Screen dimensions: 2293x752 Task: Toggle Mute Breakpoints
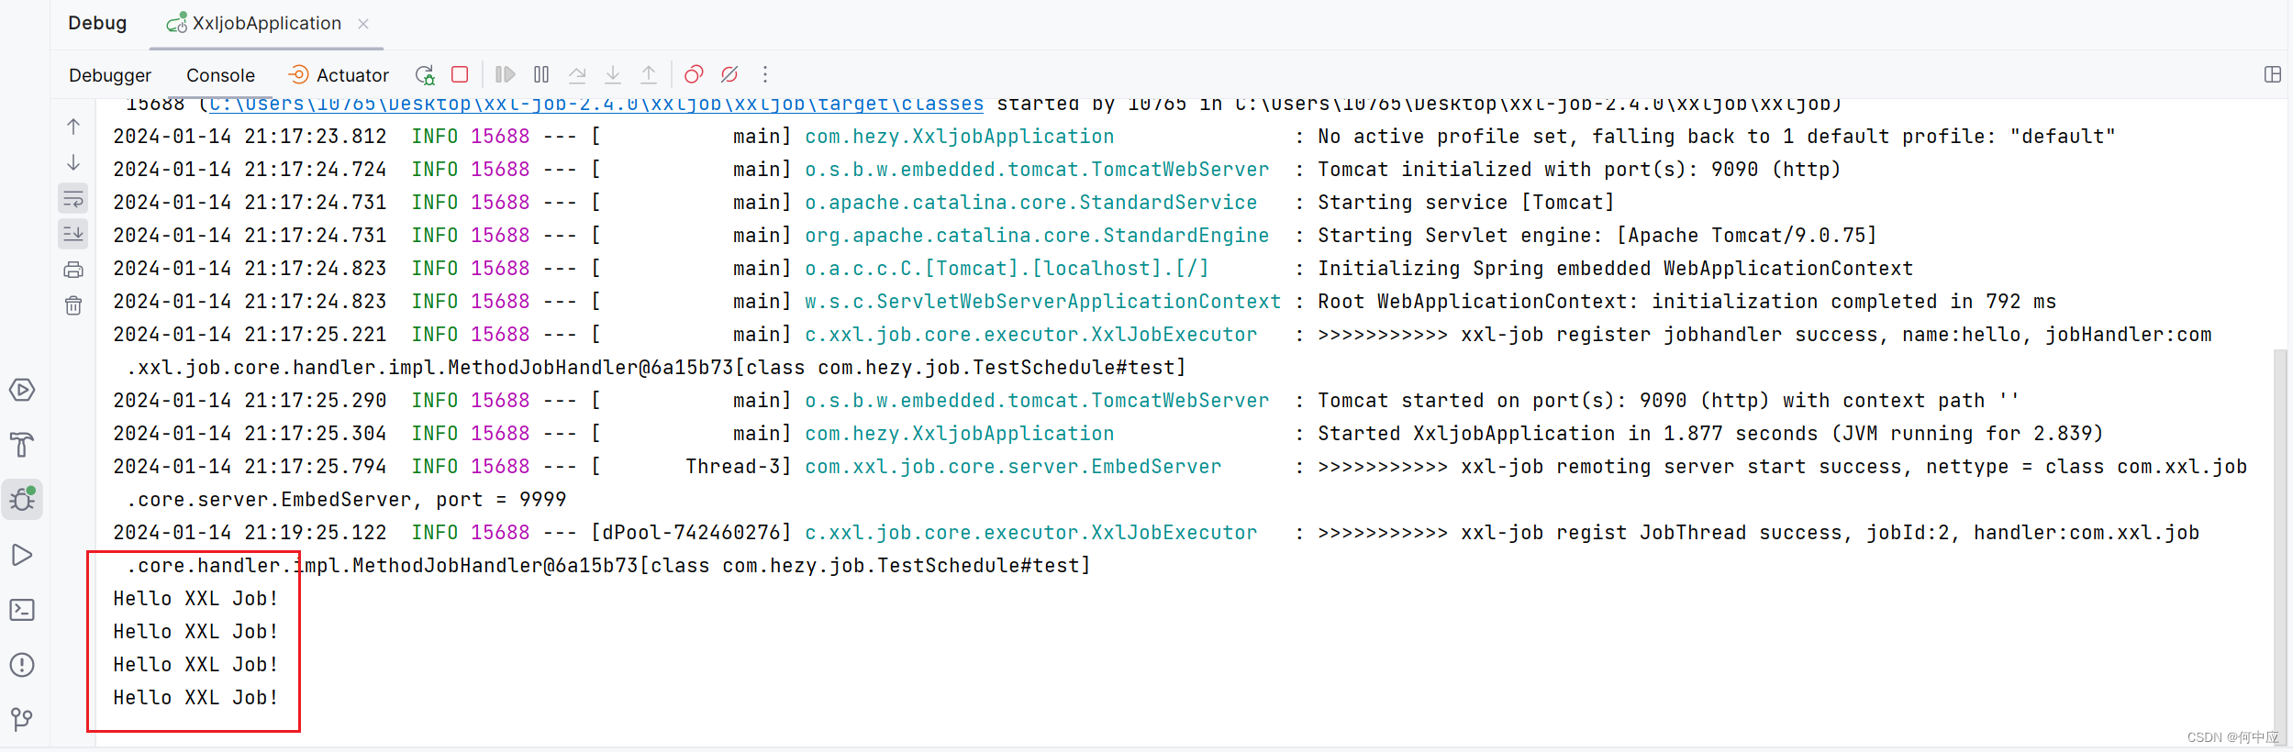coord(729,74)
